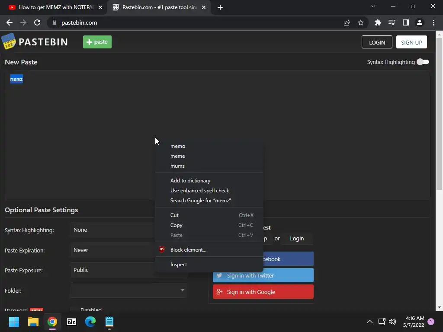Click the Twitter bird icon
The width and height of the screenshot is (443, 332).
219,275
